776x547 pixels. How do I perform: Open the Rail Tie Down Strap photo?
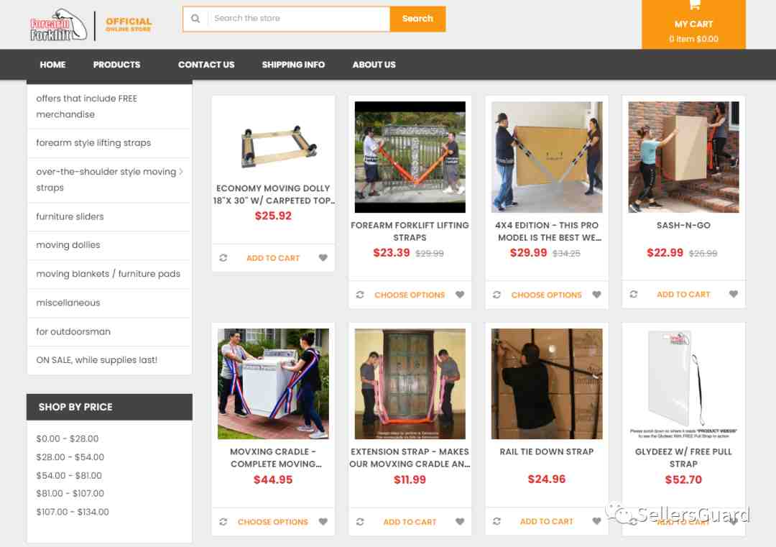tap(546, 384)
